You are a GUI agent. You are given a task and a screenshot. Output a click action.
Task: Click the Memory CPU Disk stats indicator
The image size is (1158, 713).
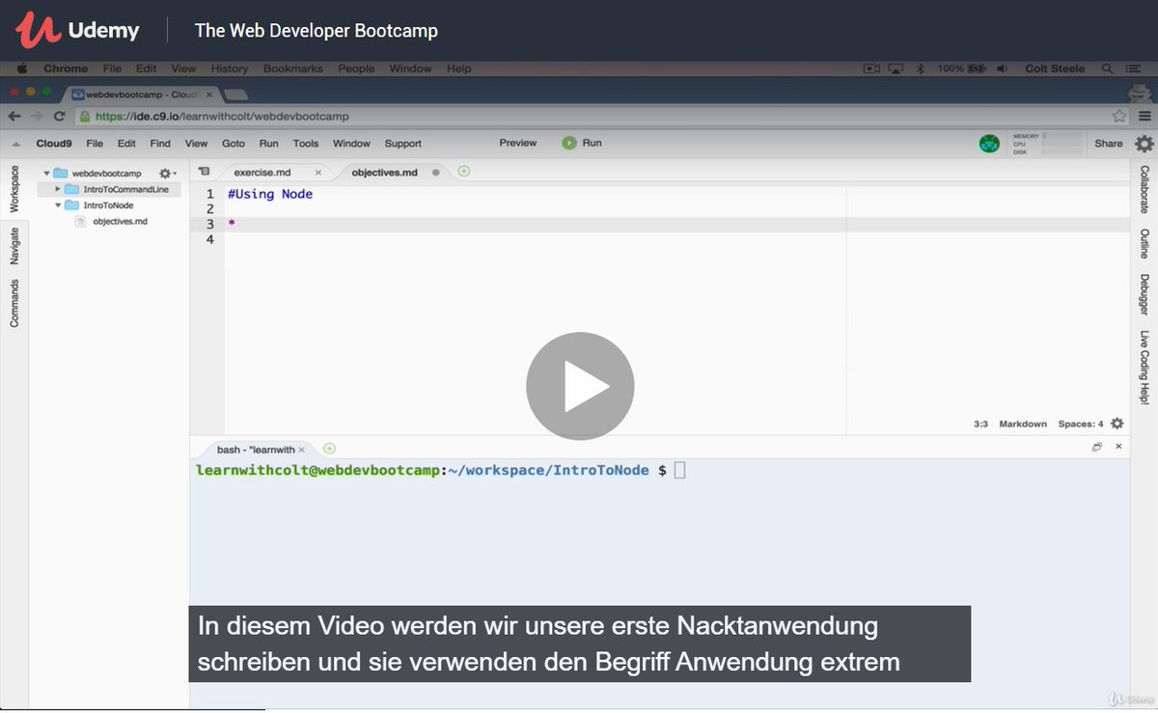[x=1045, y=144]
